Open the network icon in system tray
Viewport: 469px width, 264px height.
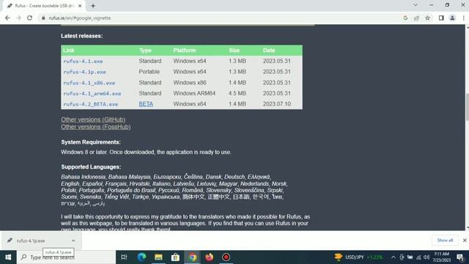point(418,257)
